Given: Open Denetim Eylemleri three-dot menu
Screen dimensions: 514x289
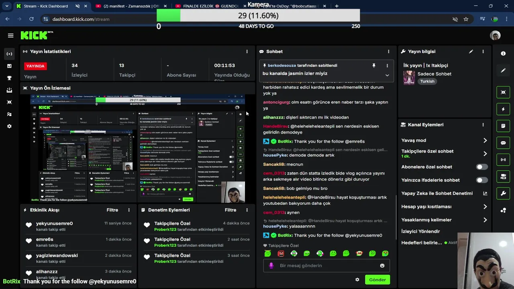Looking at the screenshot, I should [x=247, y=210].
